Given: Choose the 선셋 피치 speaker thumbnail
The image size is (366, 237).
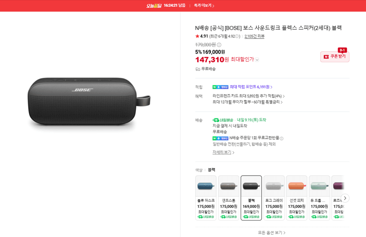Looking at the screenshot, I should 296,186.
